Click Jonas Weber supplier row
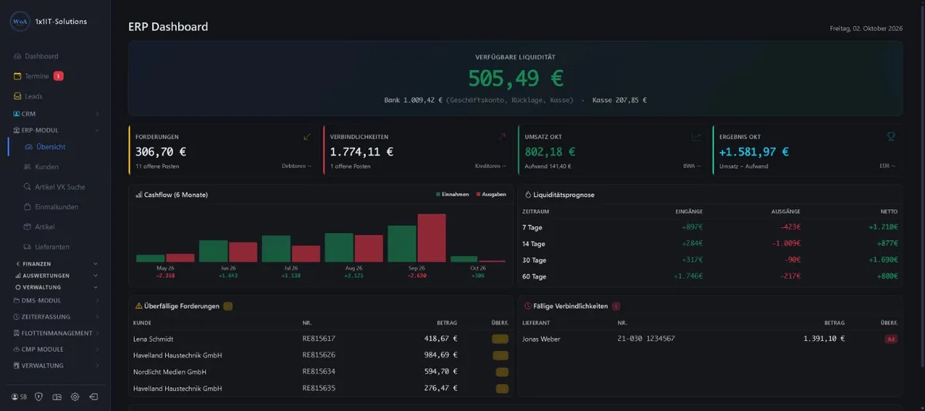Viewport: 925px width, 411px height. point(710,339)
